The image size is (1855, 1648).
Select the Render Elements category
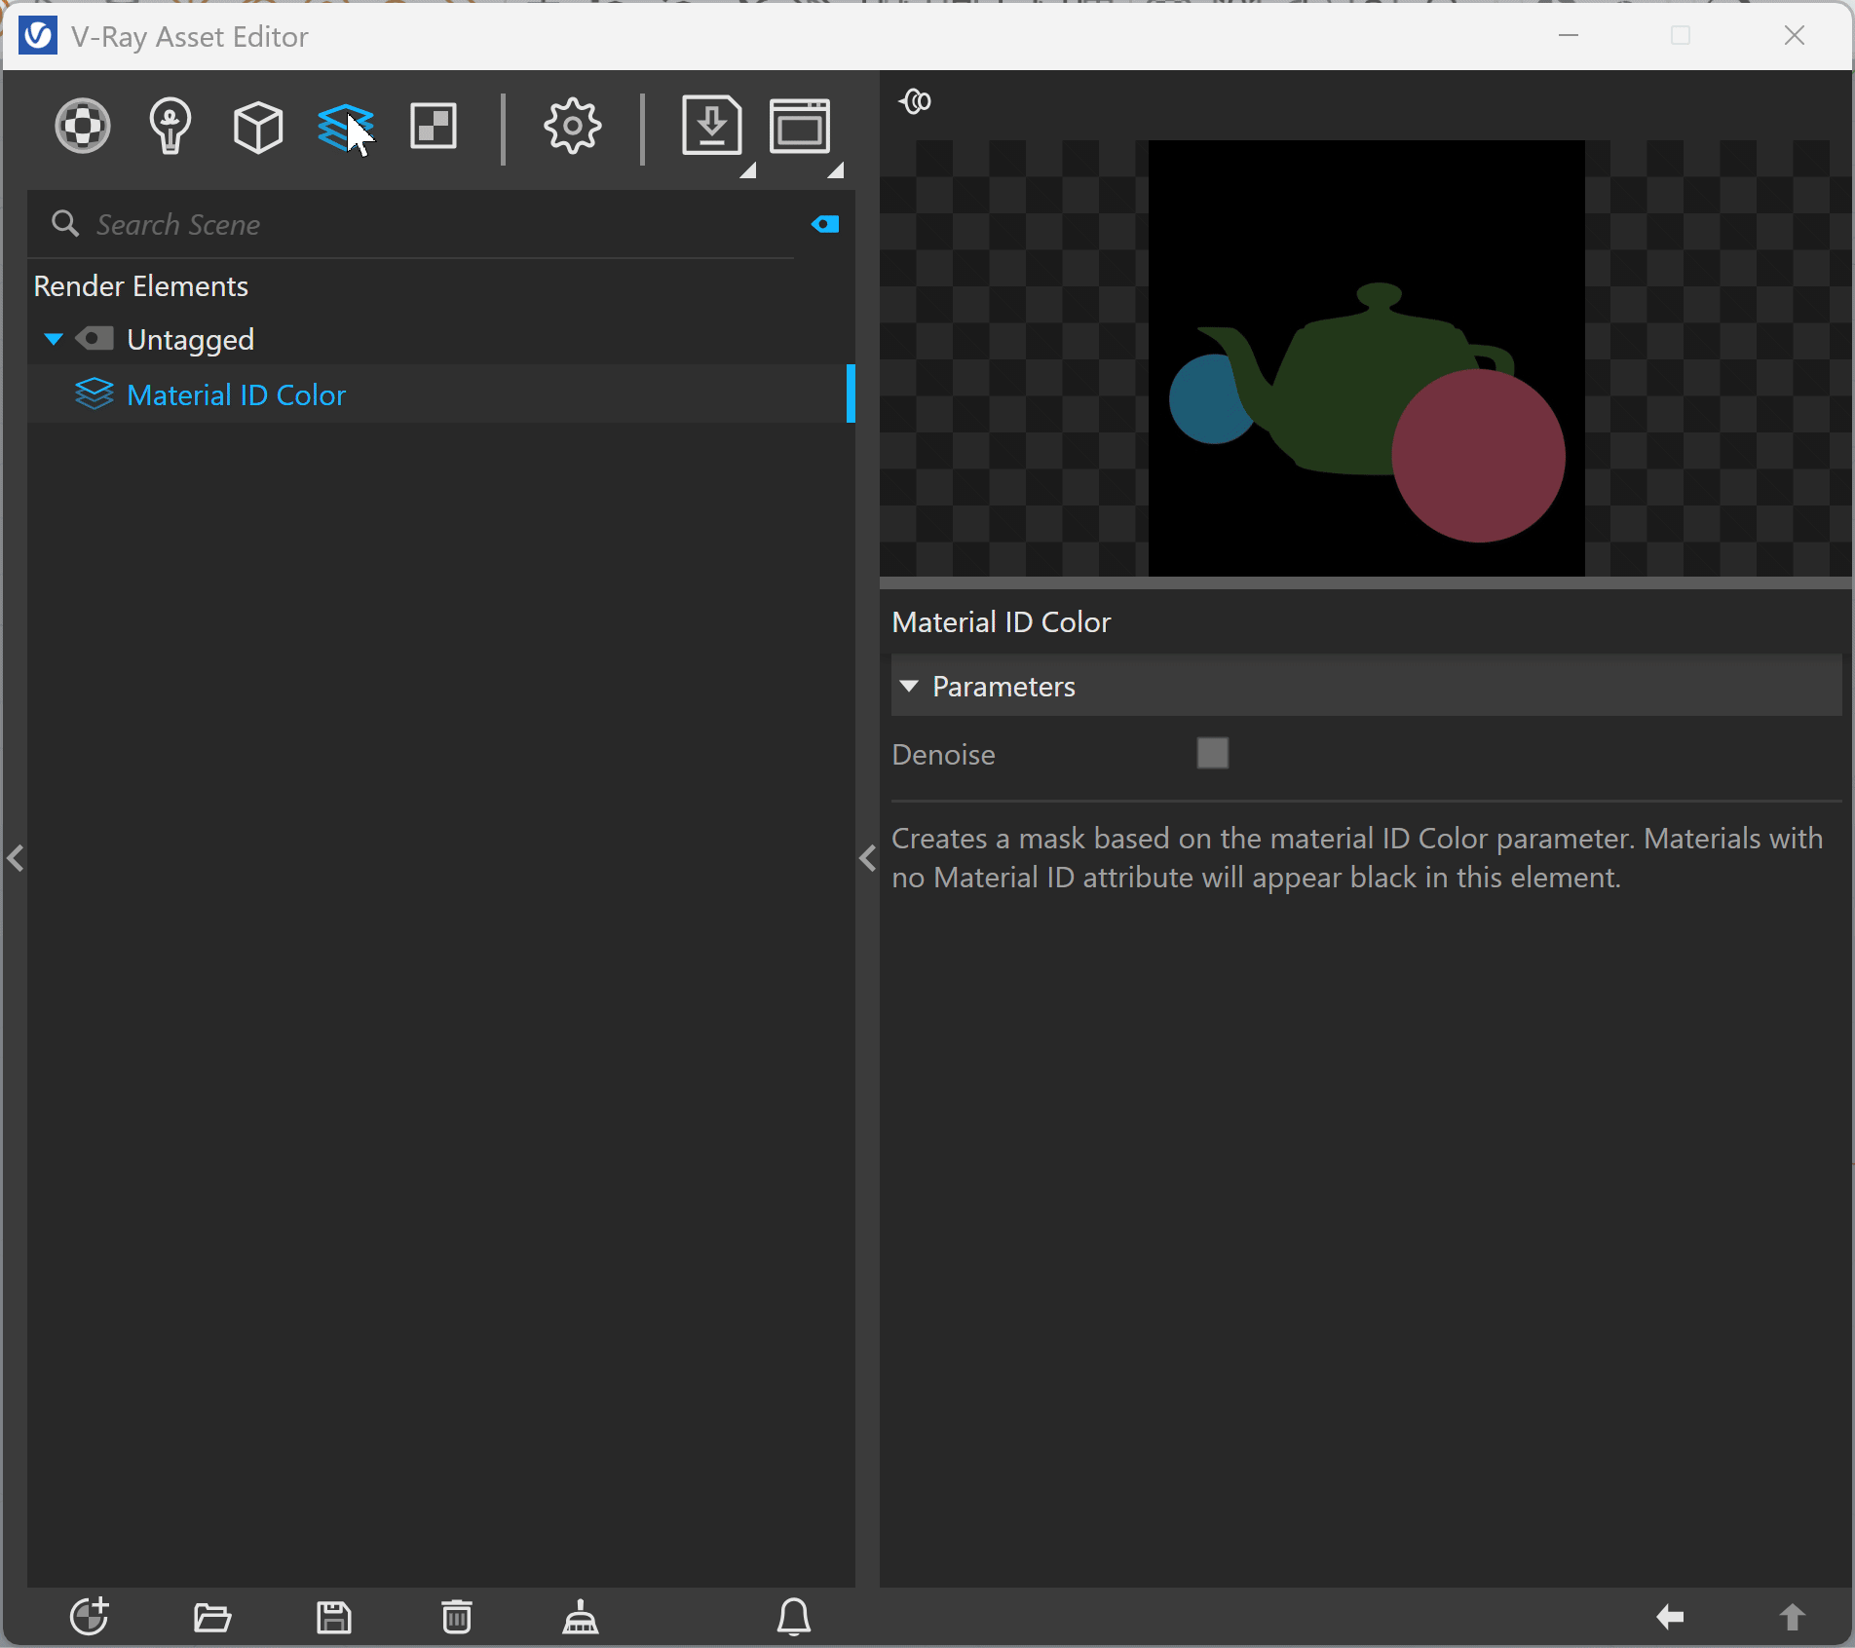(346, 127)
